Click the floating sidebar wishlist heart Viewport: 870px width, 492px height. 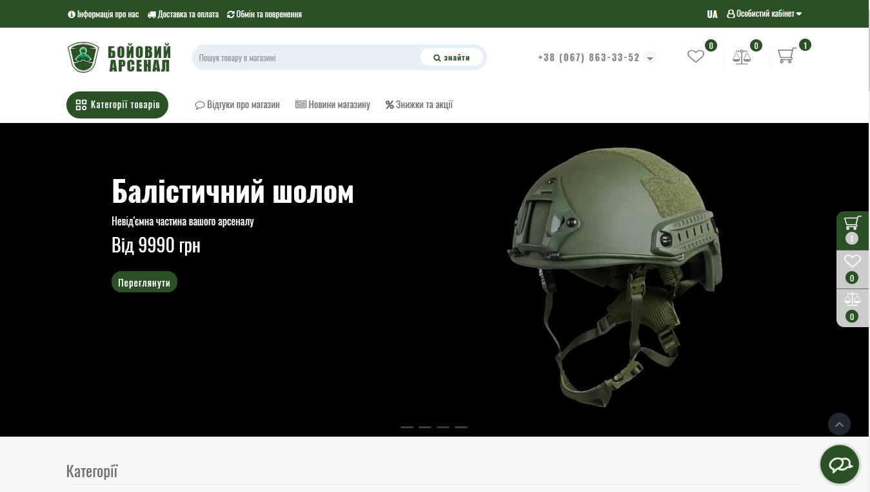(x=852, y=261)
